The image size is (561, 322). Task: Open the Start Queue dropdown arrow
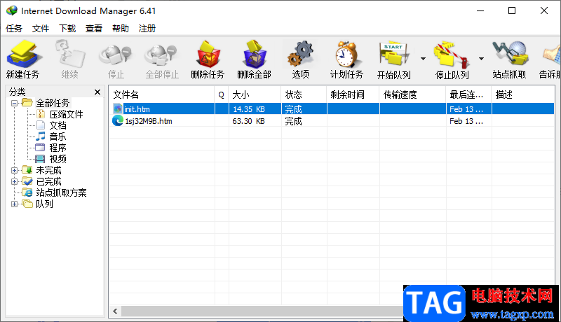click(x=423, y=59)
